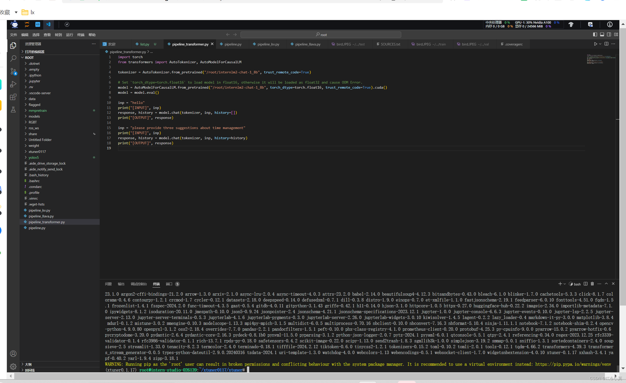Open the Extensions view

13,97
